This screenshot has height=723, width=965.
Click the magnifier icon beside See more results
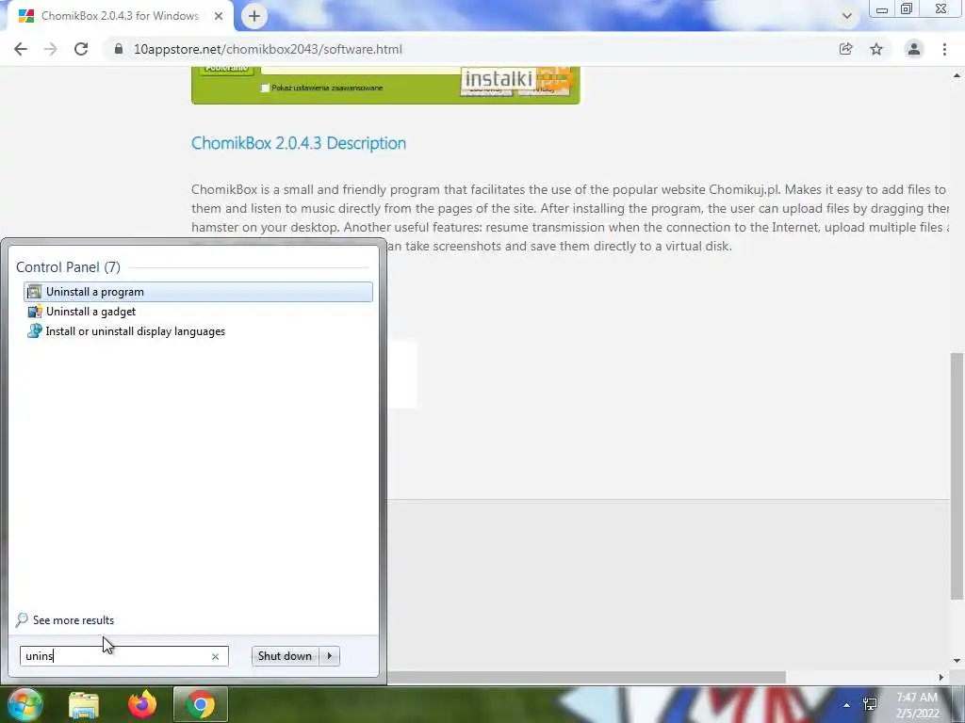pos(23,619)
